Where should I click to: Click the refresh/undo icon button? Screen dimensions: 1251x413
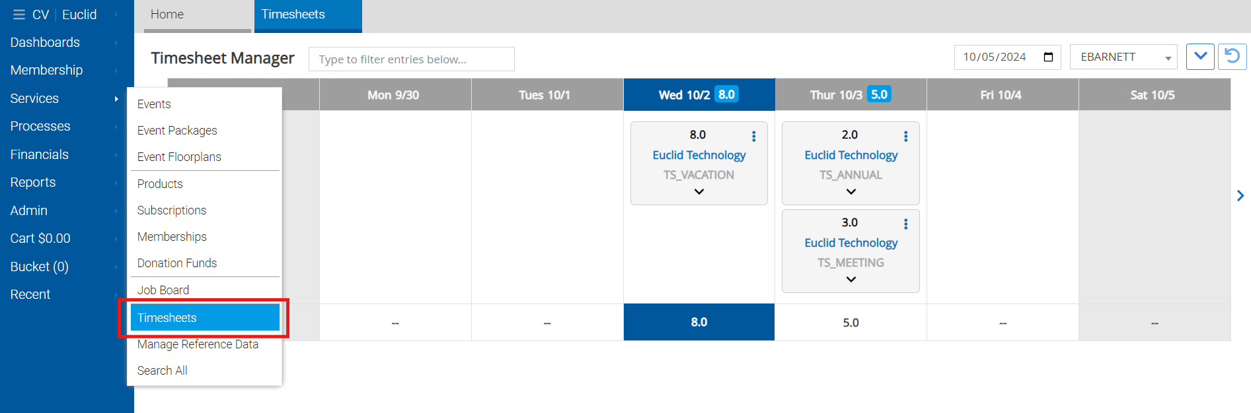(x=1232, y=57)
